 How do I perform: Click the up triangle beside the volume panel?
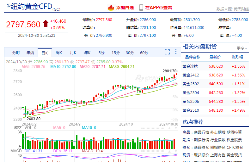pos(169,128)
